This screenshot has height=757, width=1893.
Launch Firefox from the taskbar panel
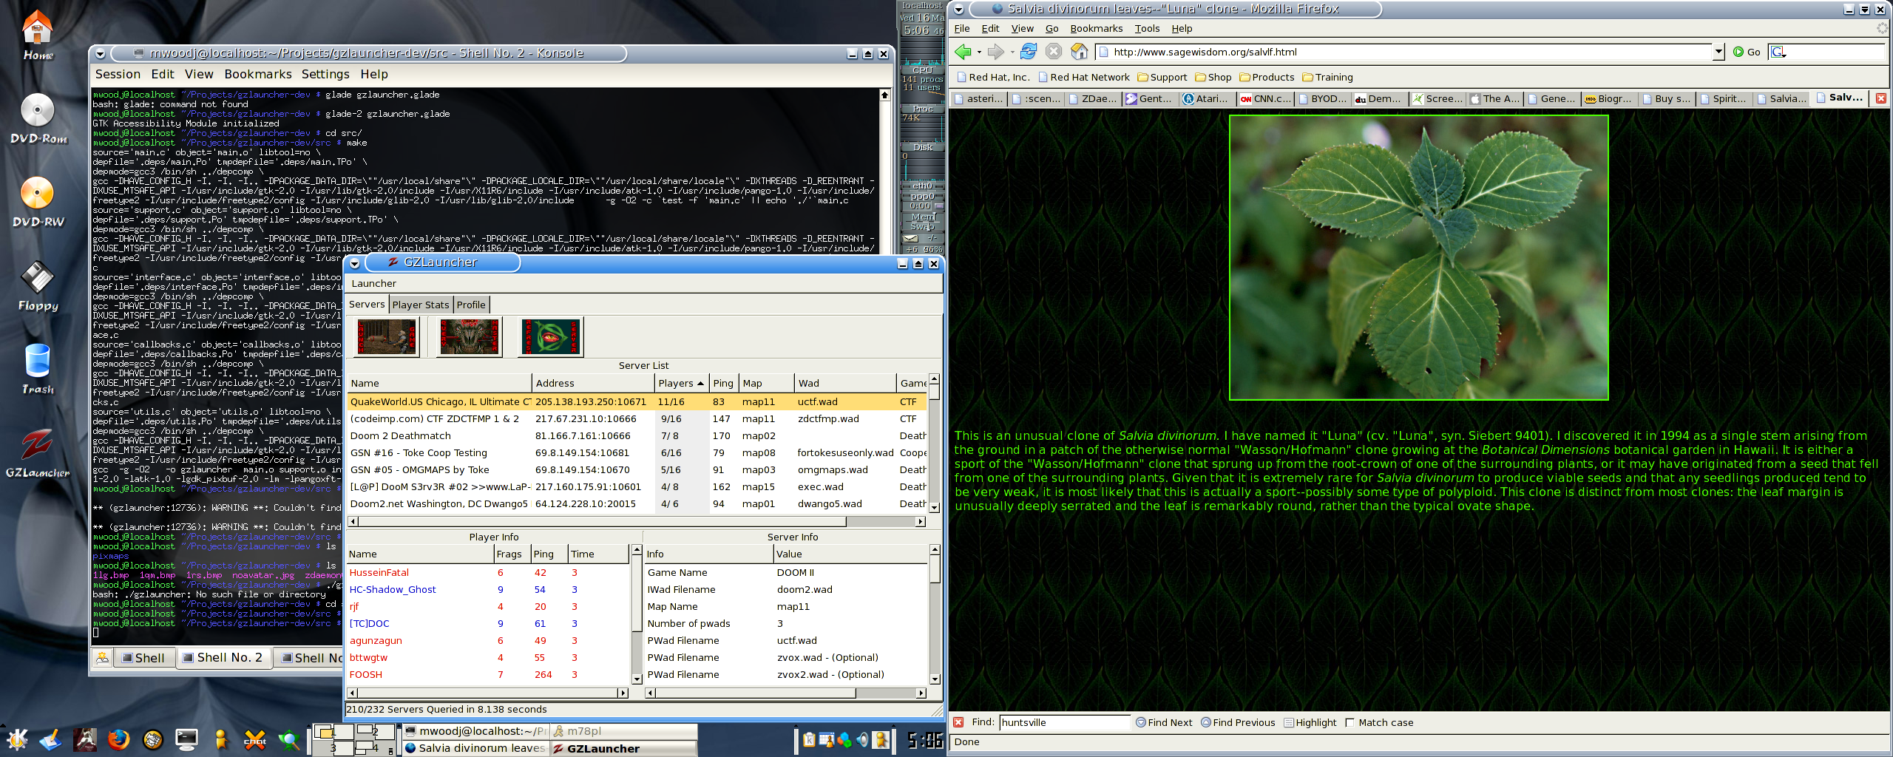pos(118,739)
